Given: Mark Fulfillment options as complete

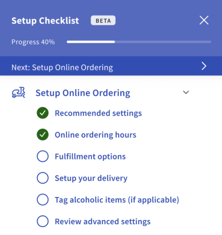Looking at the screenshot, I should pyautogui.click(x=43, y=156).
